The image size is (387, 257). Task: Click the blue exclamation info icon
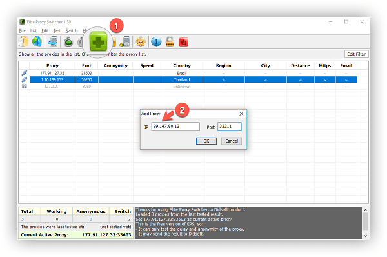(x=156, y=42)
